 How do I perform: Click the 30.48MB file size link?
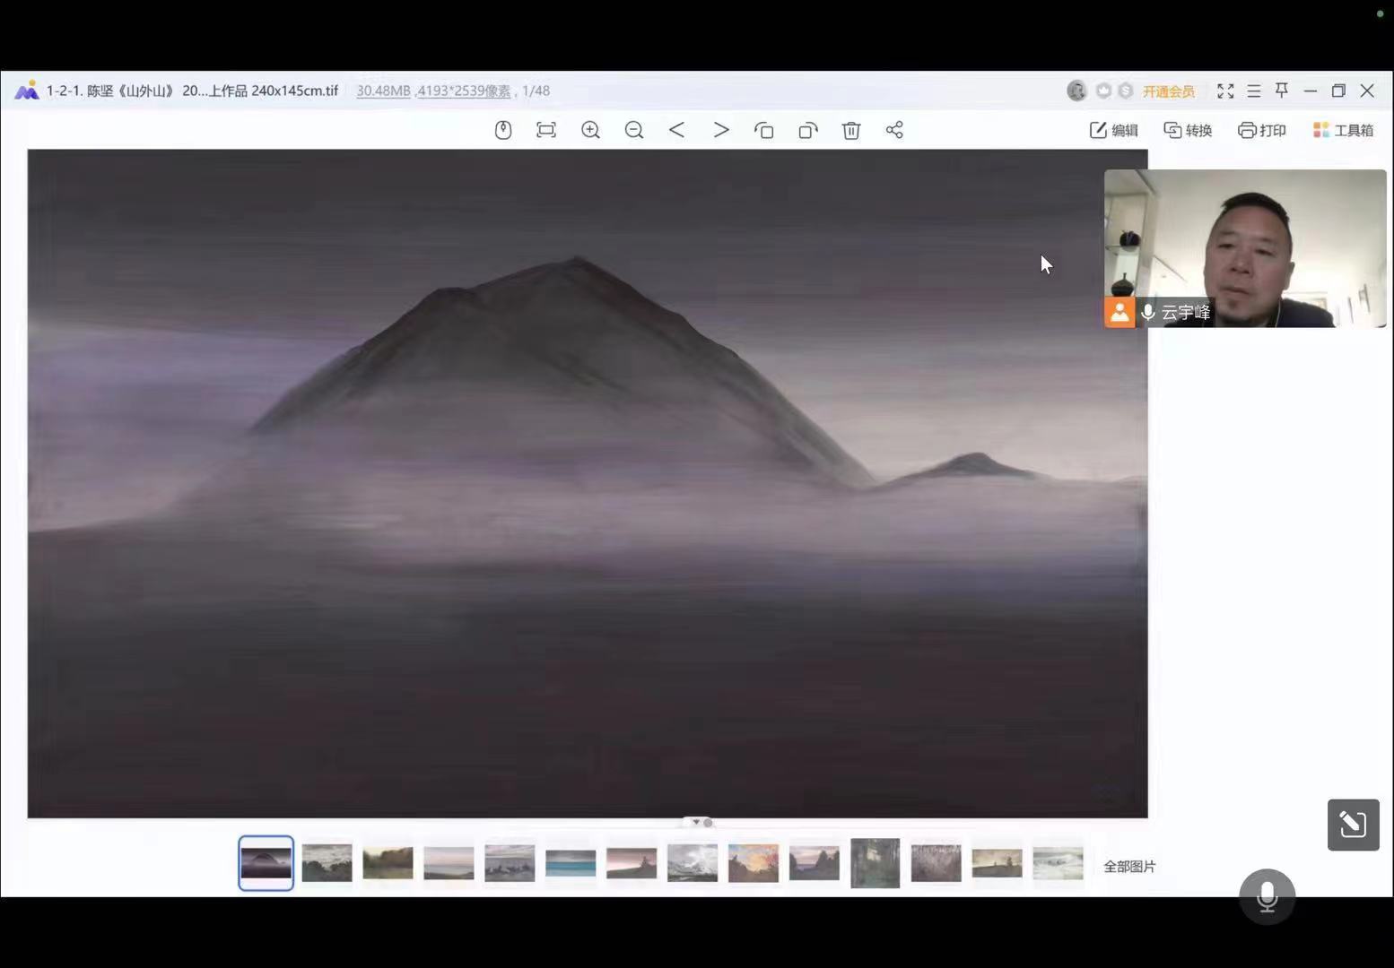tap(383, 91)
